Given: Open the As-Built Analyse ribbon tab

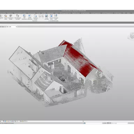Looking at the screenshot, I should coord(118,13).
